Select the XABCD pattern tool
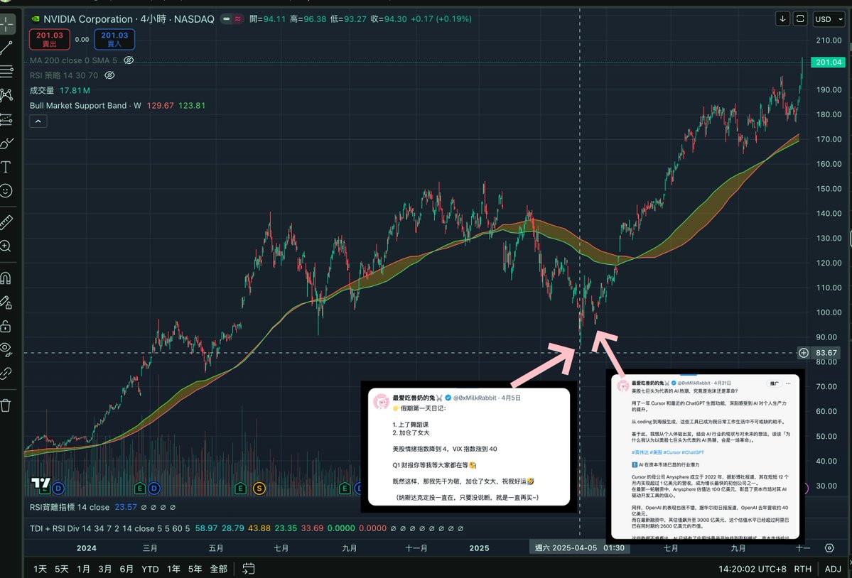The image size is (852, 578). point(6,95)
